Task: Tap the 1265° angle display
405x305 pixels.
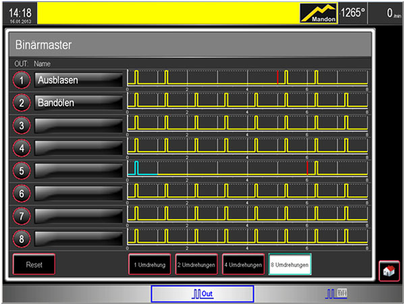Action: click(355, 14)
